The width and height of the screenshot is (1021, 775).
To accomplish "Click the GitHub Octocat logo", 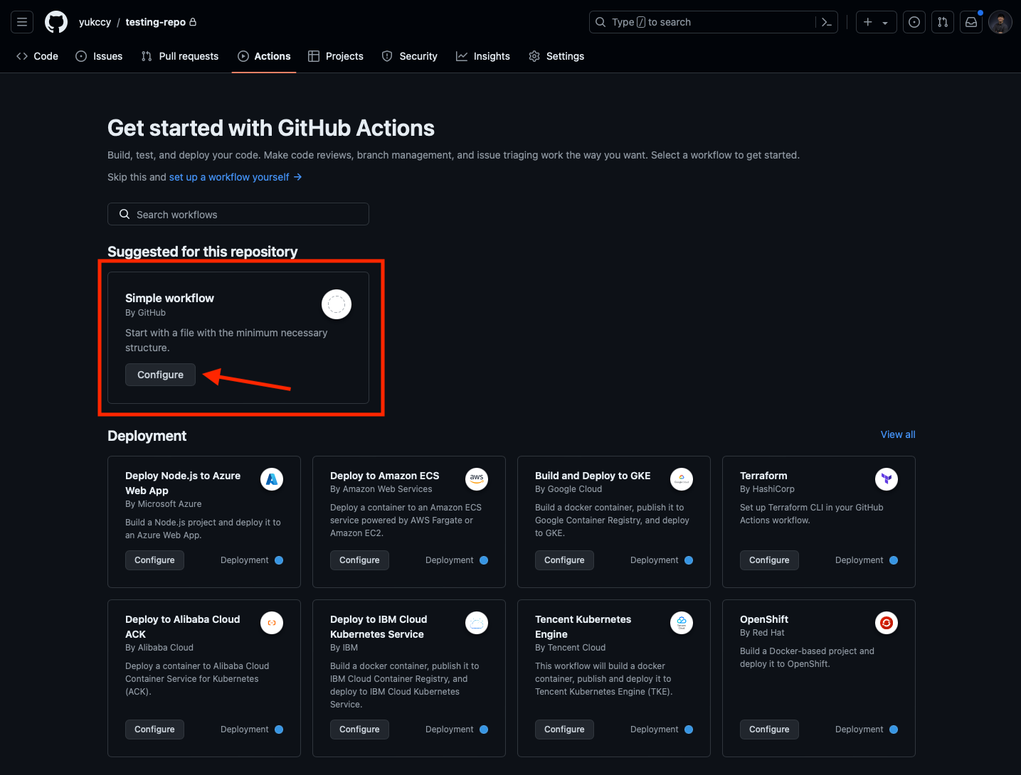I will 56,22.
